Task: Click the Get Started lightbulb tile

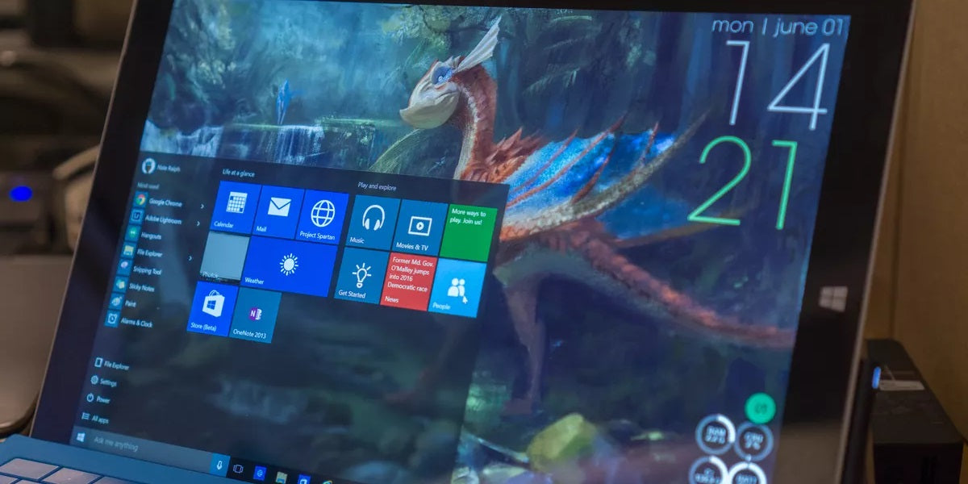Action: 361,276
